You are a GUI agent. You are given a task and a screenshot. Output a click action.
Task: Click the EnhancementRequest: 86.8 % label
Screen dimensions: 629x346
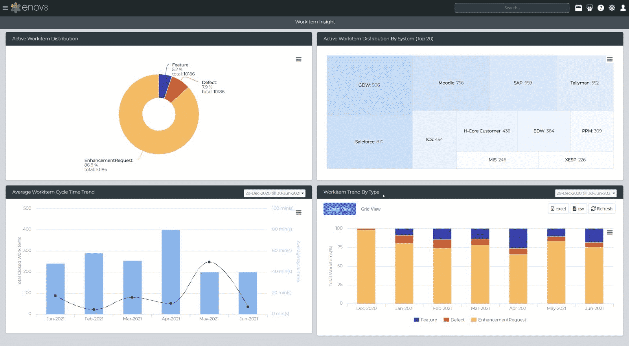pos(109,165)
